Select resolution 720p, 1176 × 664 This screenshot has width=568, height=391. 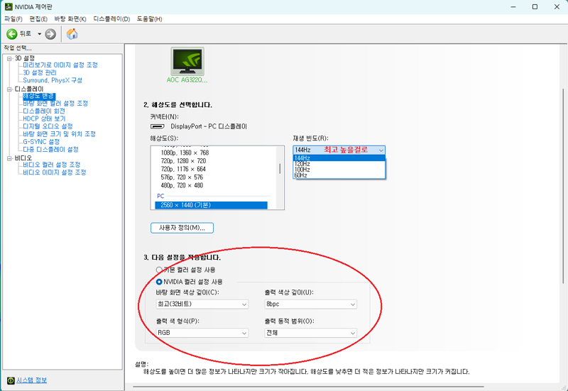(183, 169)
